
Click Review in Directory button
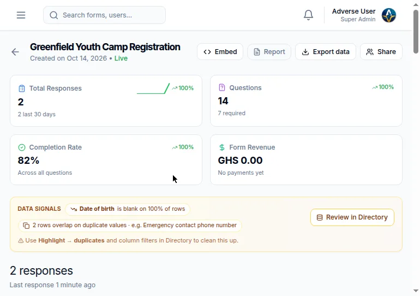352,217
